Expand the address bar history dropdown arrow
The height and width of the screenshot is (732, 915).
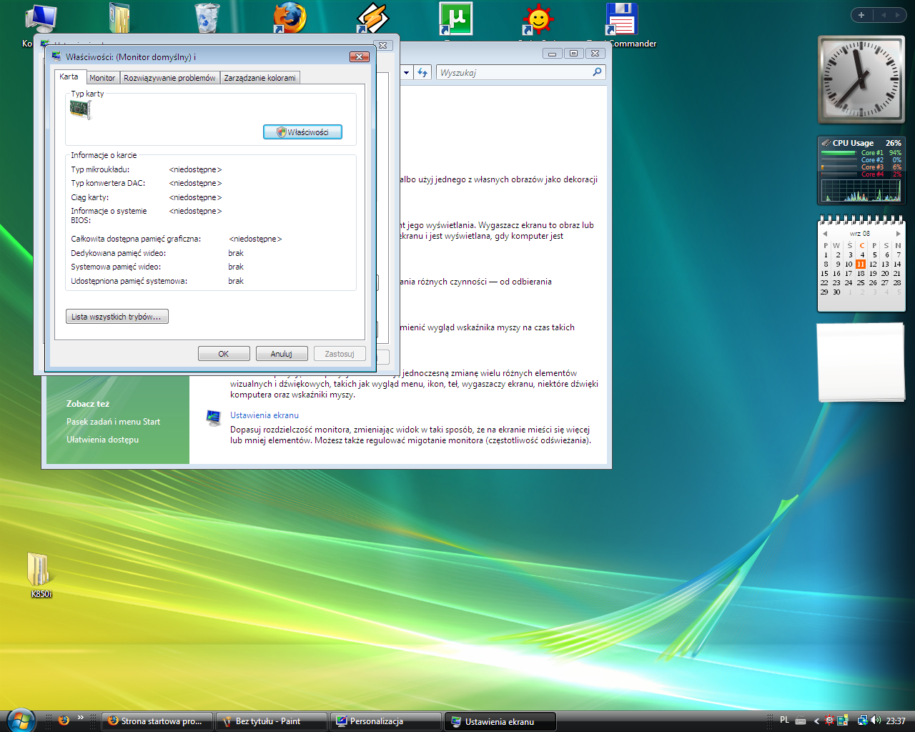pyautogui.click(x=406, y=72)
